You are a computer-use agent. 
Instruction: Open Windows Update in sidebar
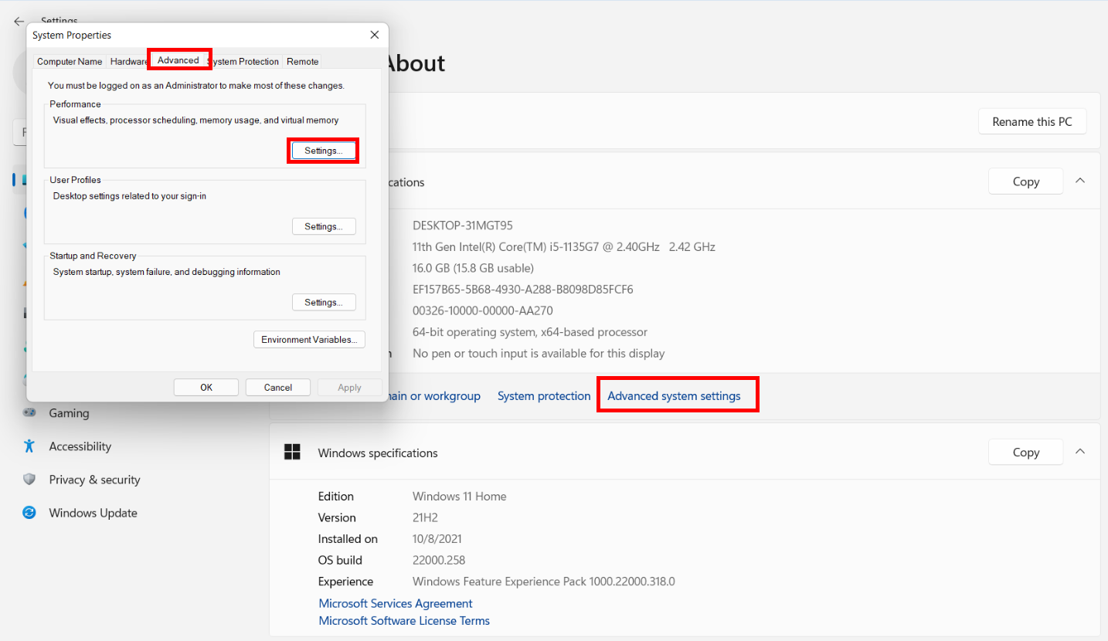(93, 513)
